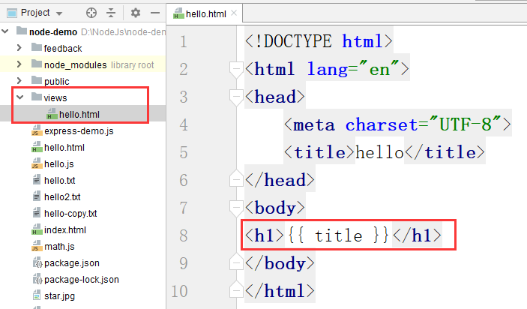Select root-level hello.html below express-demo.js
527x309 pixels.
point(64,148)
